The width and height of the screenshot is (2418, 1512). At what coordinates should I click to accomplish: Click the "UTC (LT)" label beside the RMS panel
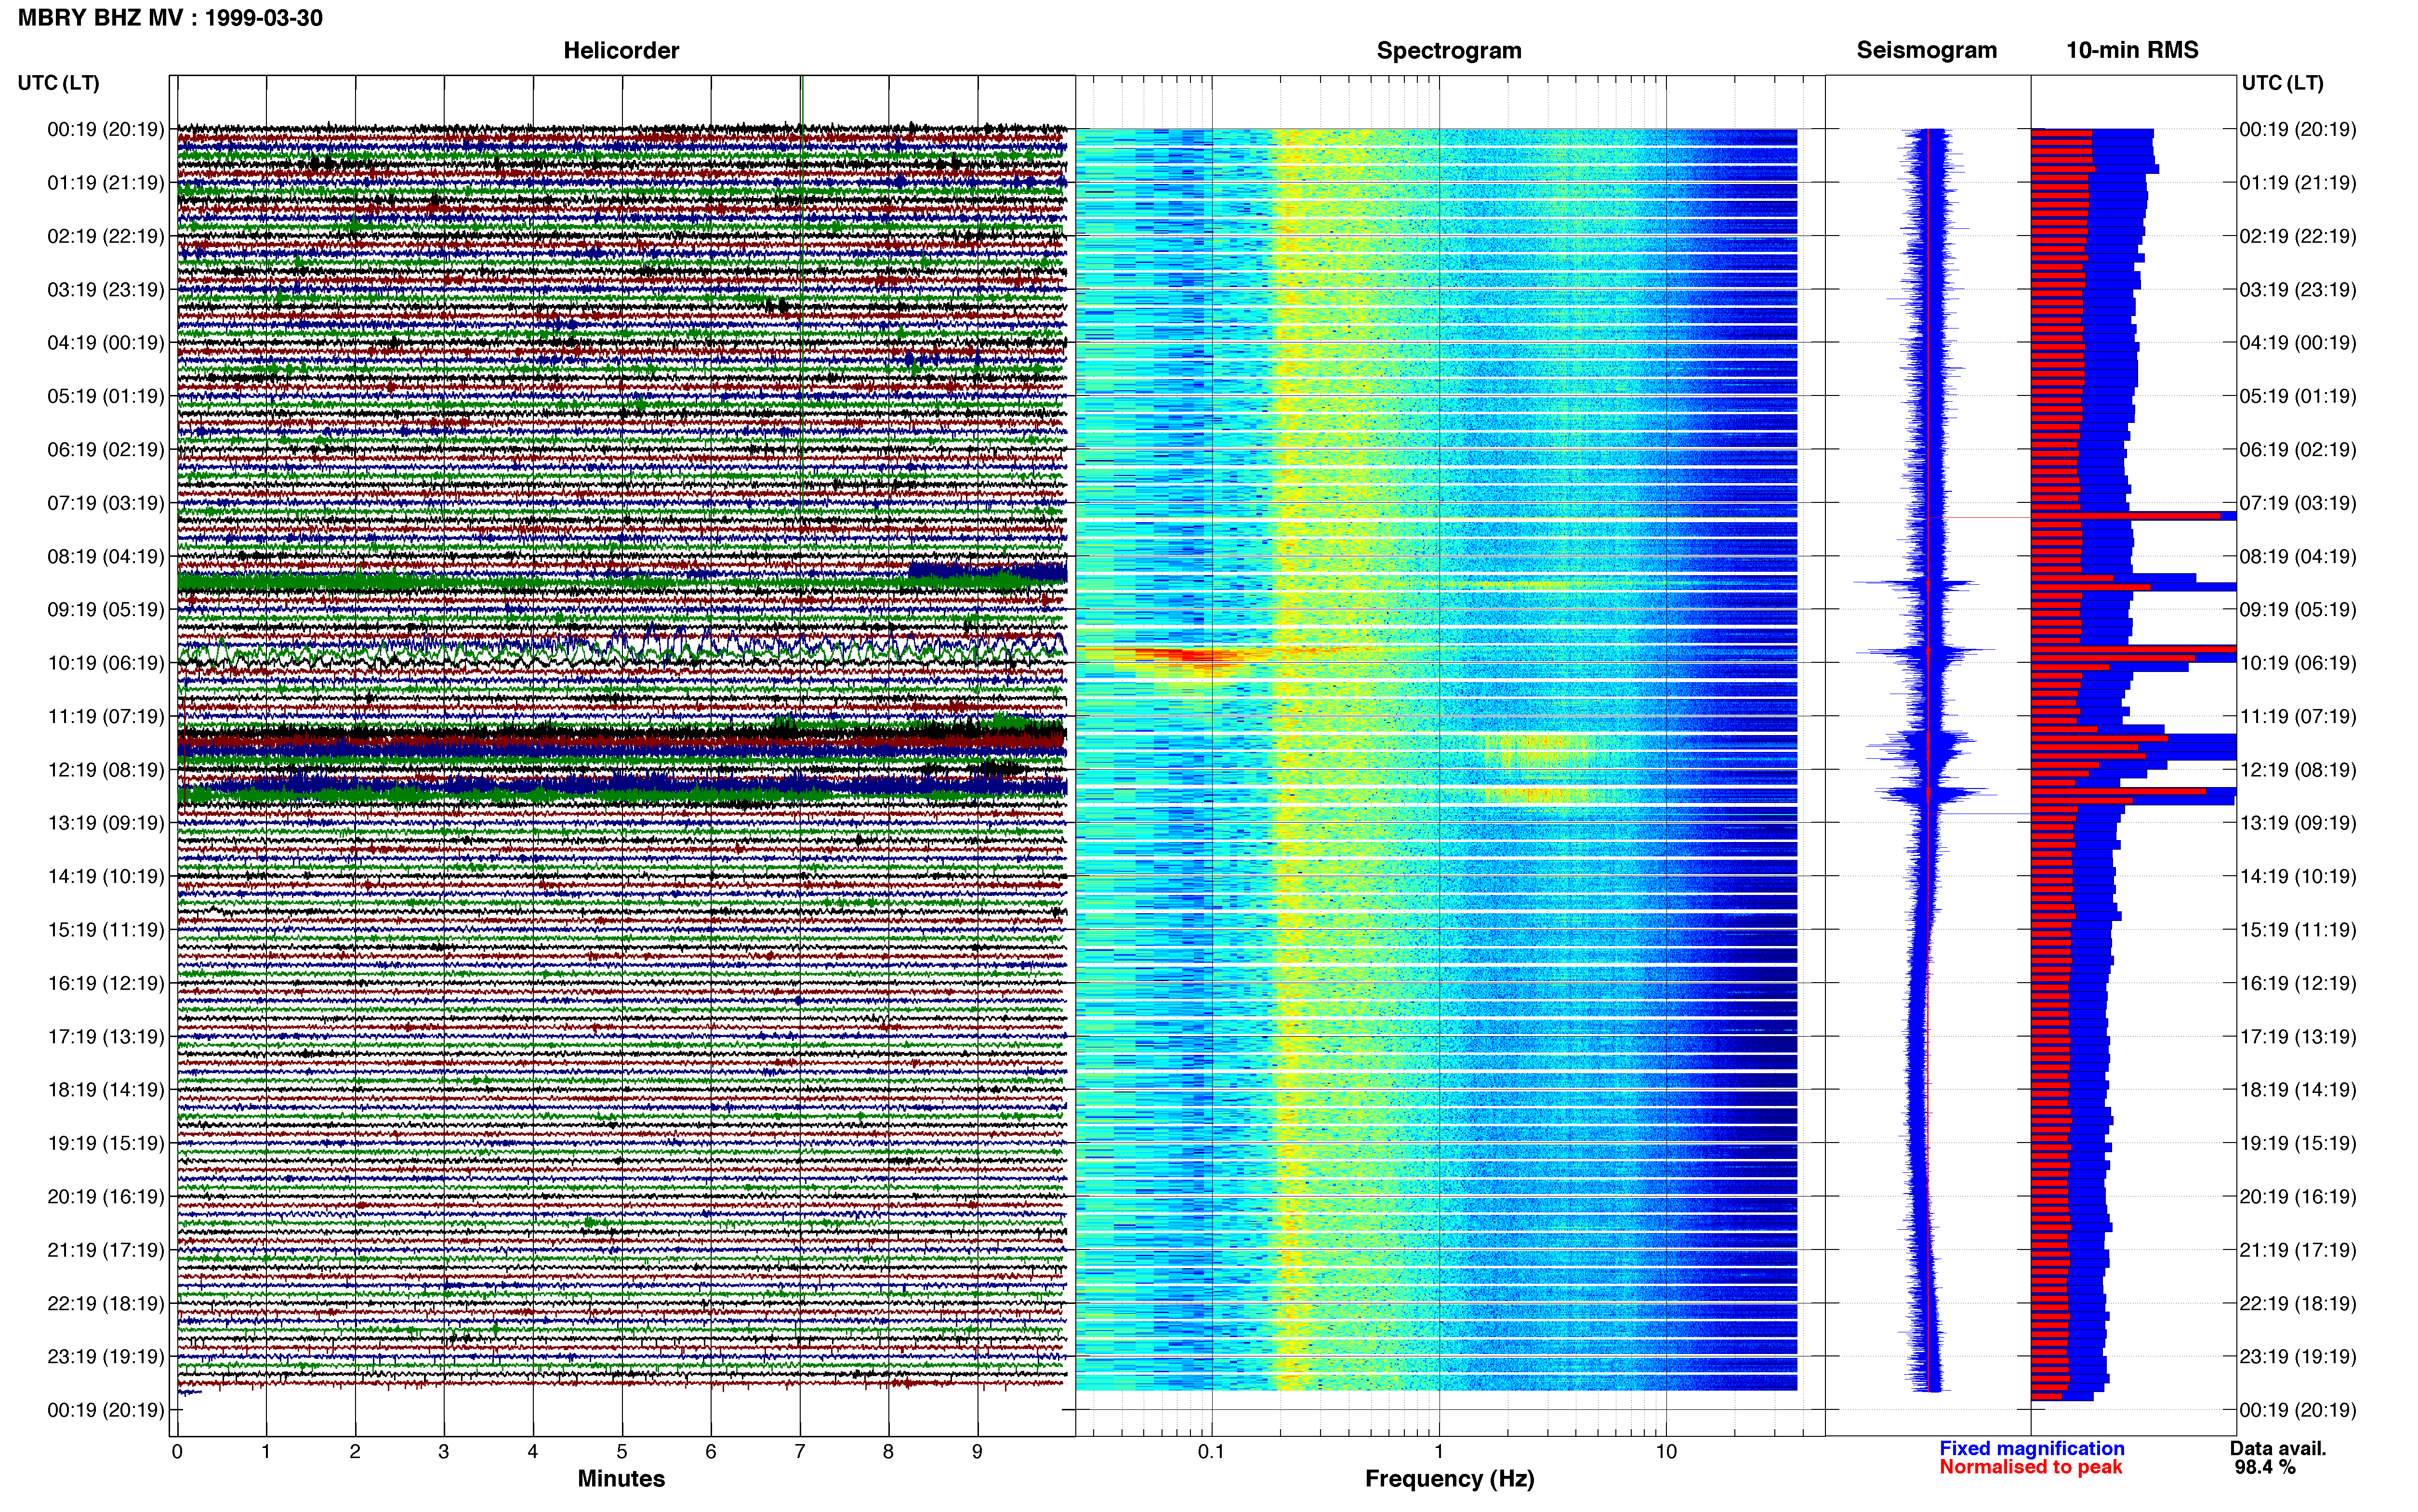(2282, 83)
